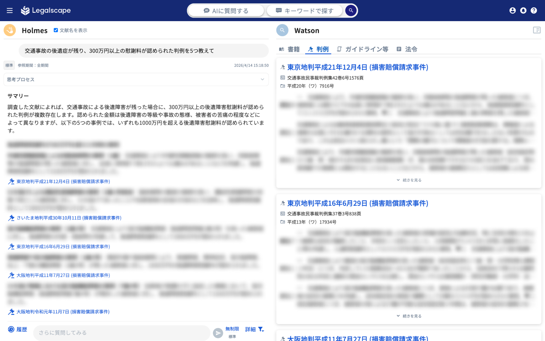
Task: Open Holmes link さいたま地判平成30年10月11日
Action: [69, 218]
